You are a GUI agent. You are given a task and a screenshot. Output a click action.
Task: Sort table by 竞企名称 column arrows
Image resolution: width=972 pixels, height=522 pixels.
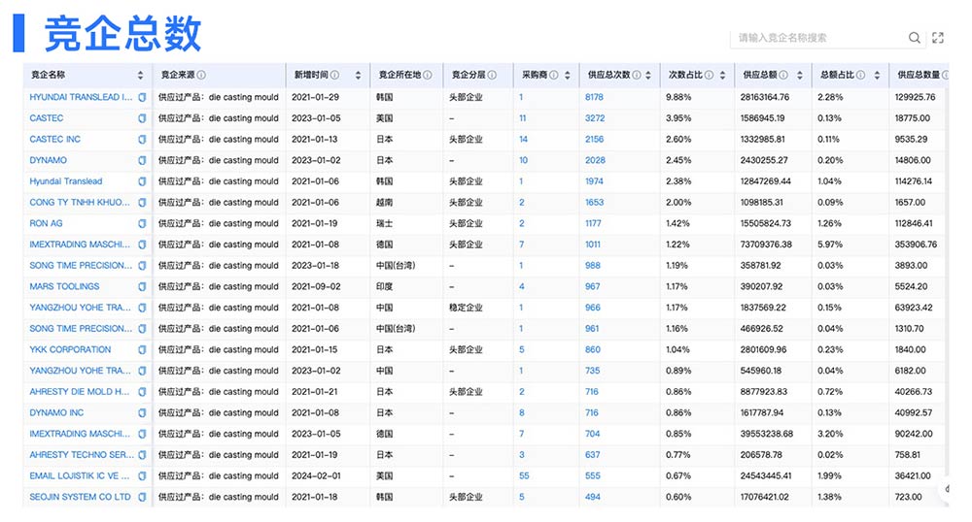click(x=140, y=76)
